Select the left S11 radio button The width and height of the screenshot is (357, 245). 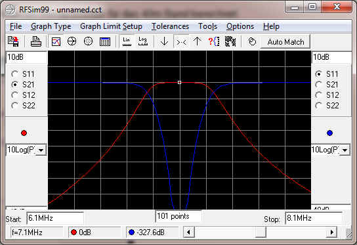click(15, 74)
